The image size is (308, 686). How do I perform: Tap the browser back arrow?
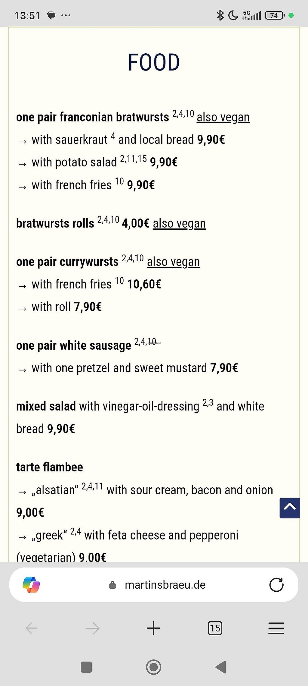(x=32, y=628)
